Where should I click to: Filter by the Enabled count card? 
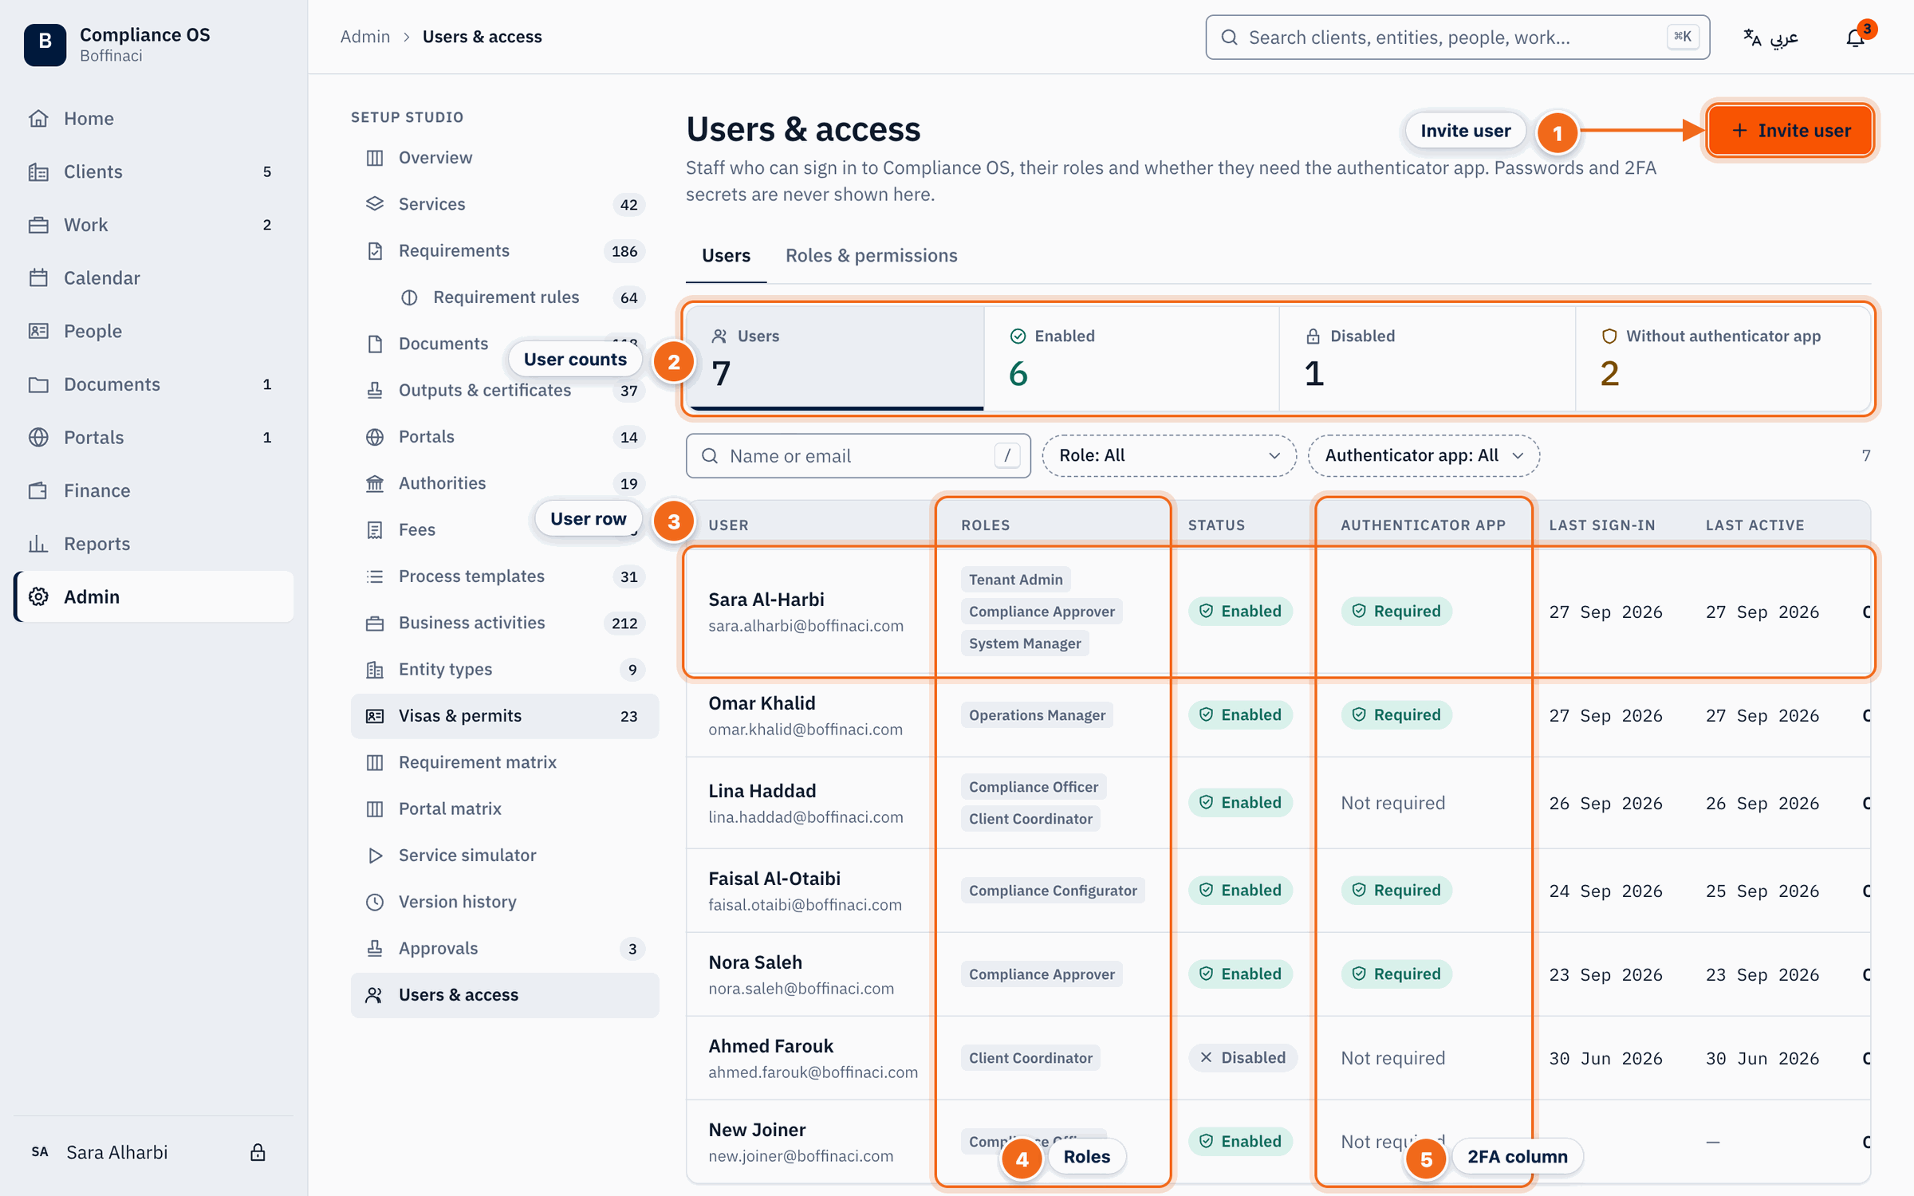pos(1132,359)
